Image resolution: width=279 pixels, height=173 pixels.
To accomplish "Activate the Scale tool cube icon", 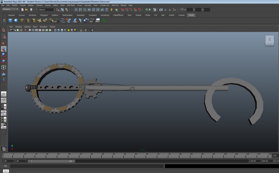I will [x=3, y=61].
